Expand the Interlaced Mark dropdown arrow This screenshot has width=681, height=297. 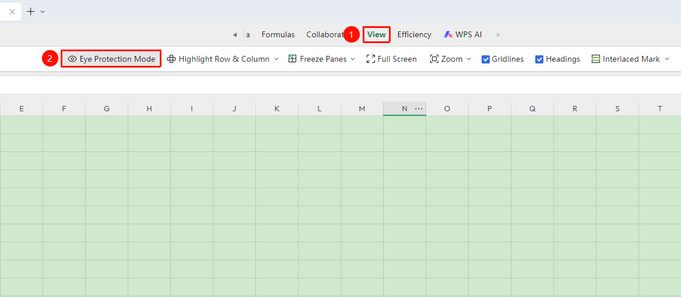(x=667, y=59)
